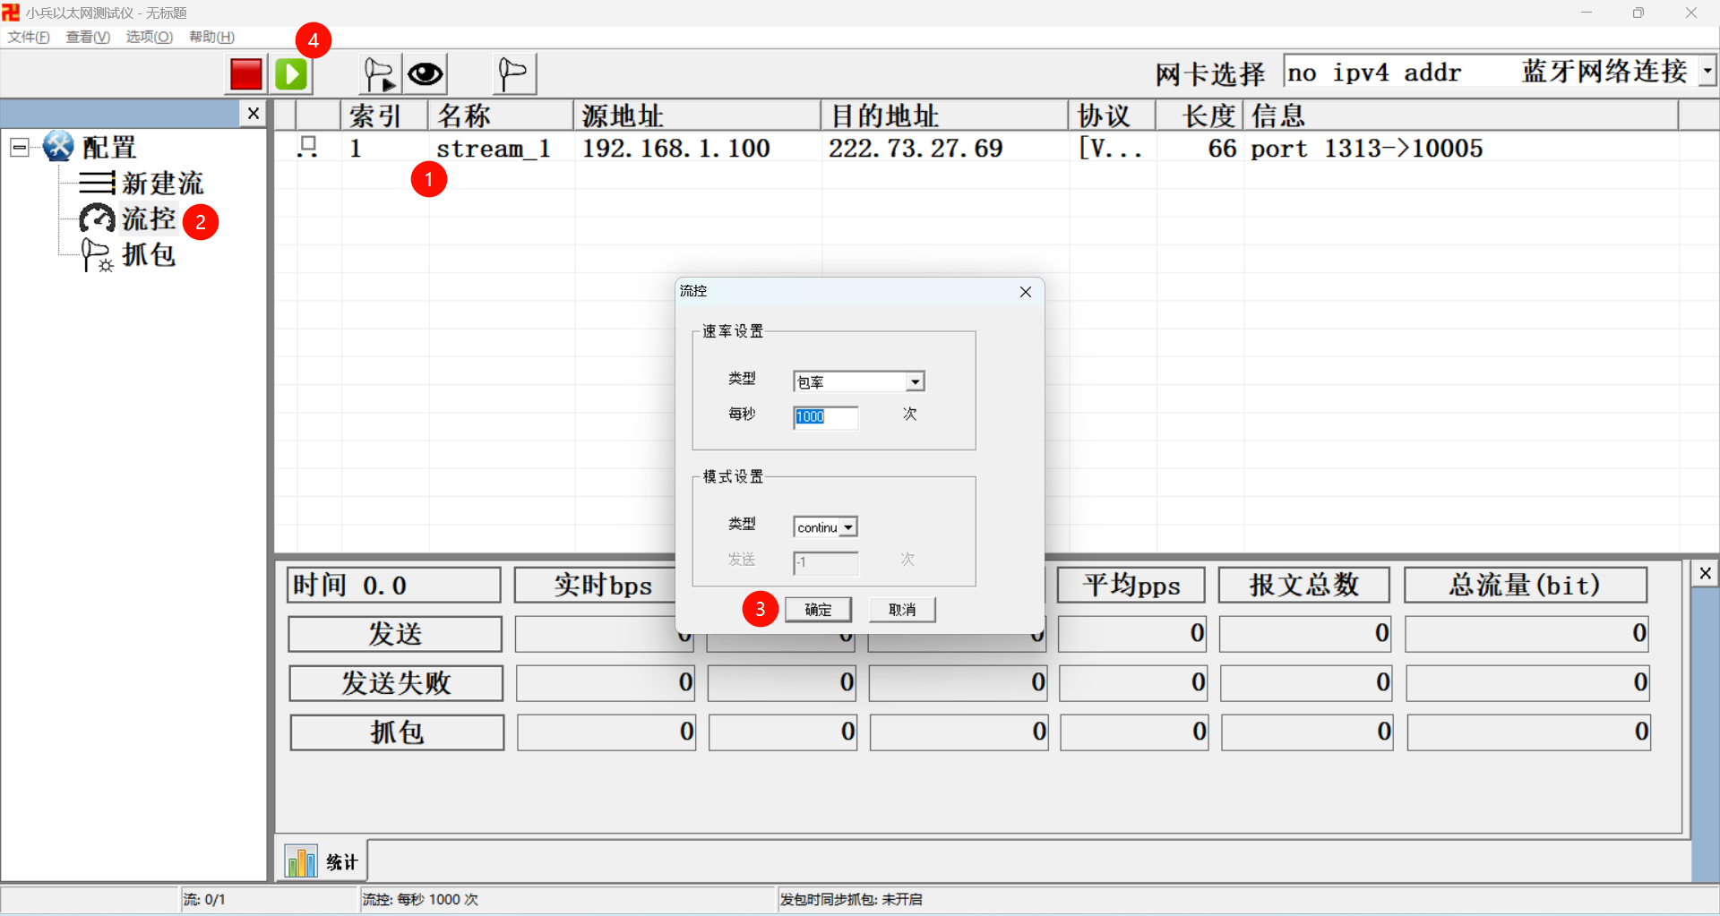Click the 索引 column header
1720x916 pixels.
coord(384,116)
